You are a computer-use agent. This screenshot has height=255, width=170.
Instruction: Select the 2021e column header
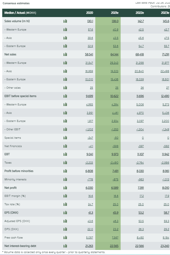coord(115,13)
